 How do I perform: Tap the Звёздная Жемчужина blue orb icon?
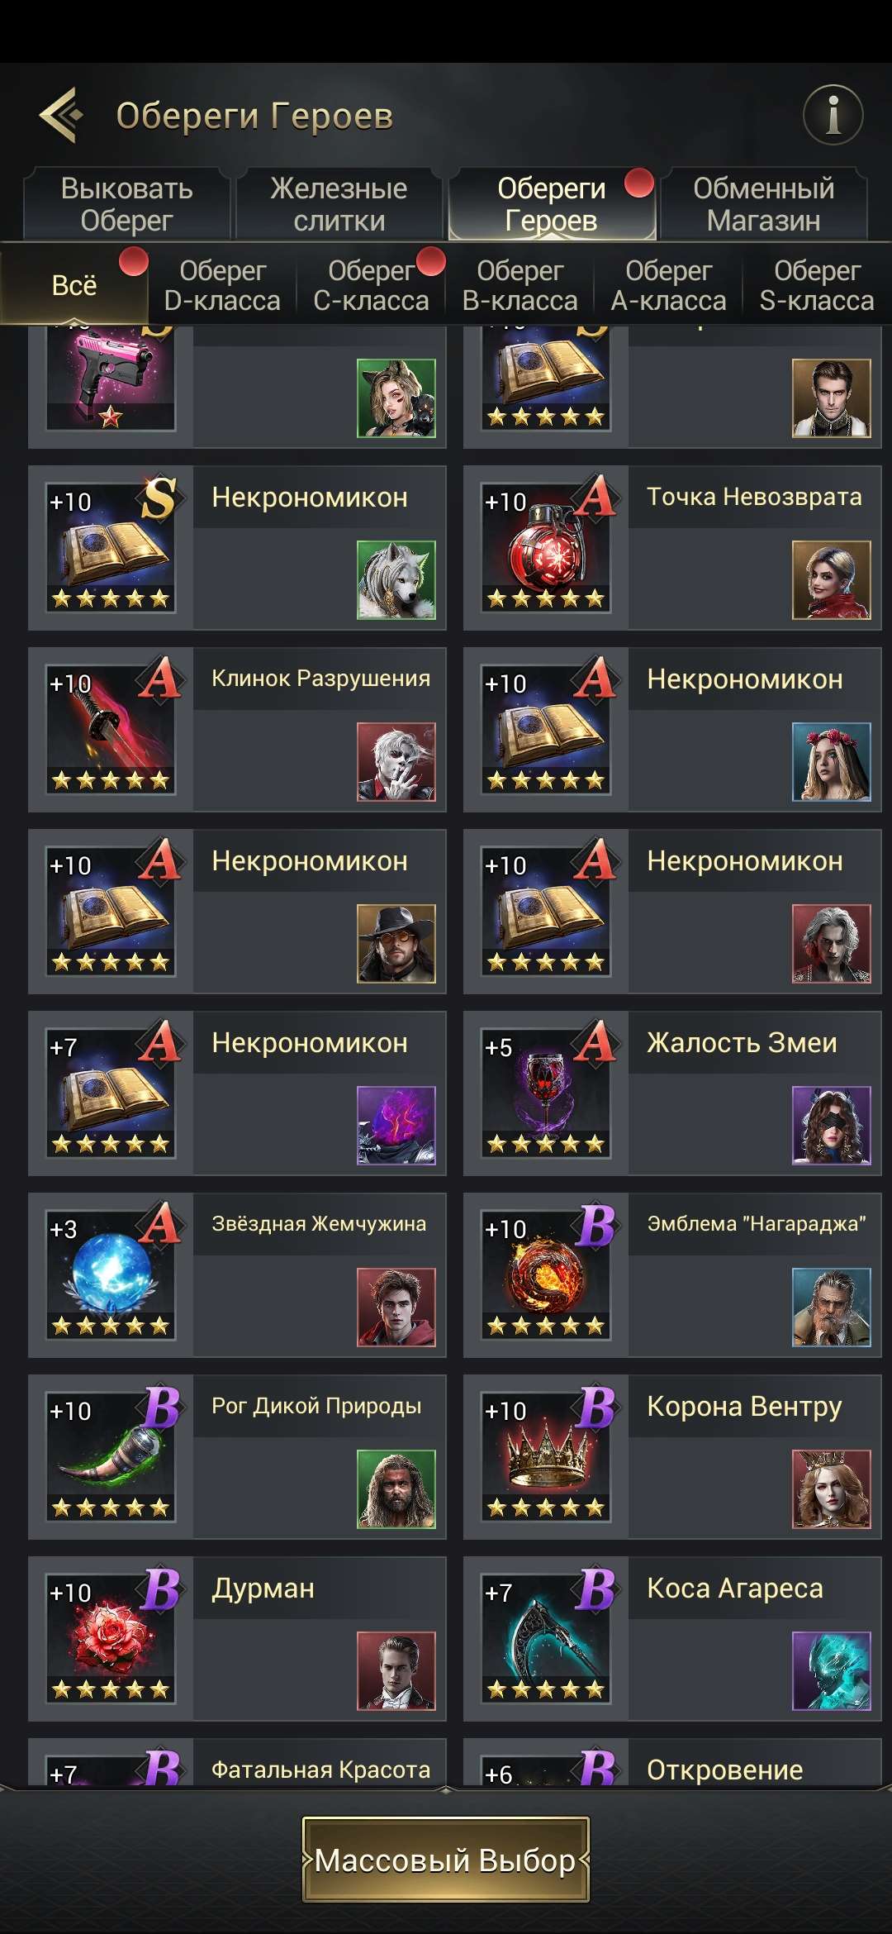pyautogui.click(x=111, y=1275)
